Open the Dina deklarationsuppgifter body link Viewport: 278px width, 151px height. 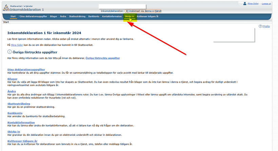(26, 70)
